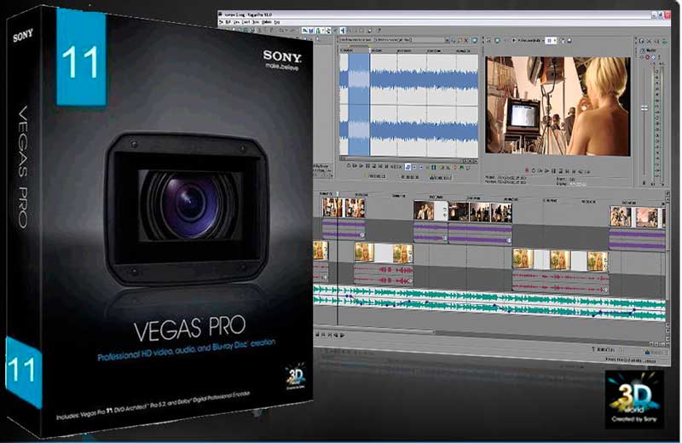This screenshot has width=682, height=443.
Task: Toggle the blue diamond icon on the Master bus
Action: (653, 57)
